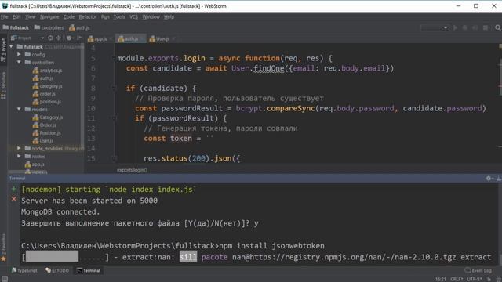The height and width of the screenshot is (282, 502).
Task: Close the auth.js editor tab
Action: tap(142, 38)
